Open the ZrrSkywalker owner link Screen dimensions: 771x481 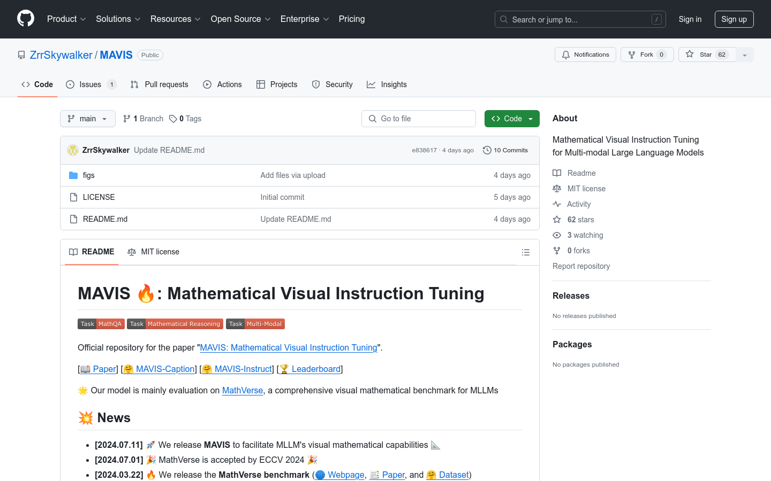coord(61,55)
